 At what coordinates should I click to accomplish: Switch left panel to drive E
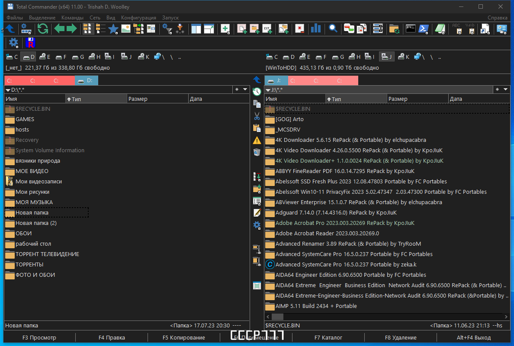coord(45,57)
